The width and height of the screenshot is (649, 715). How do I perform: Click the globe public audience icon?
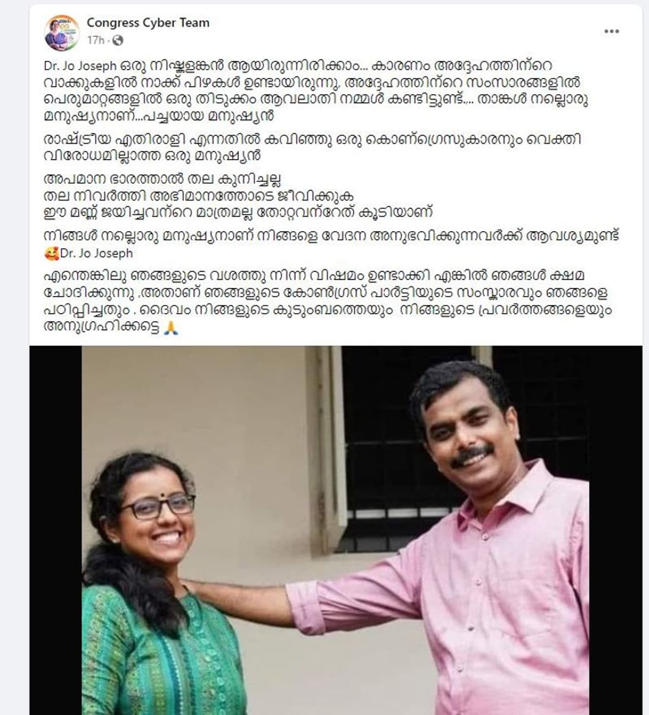coord(118,40)
